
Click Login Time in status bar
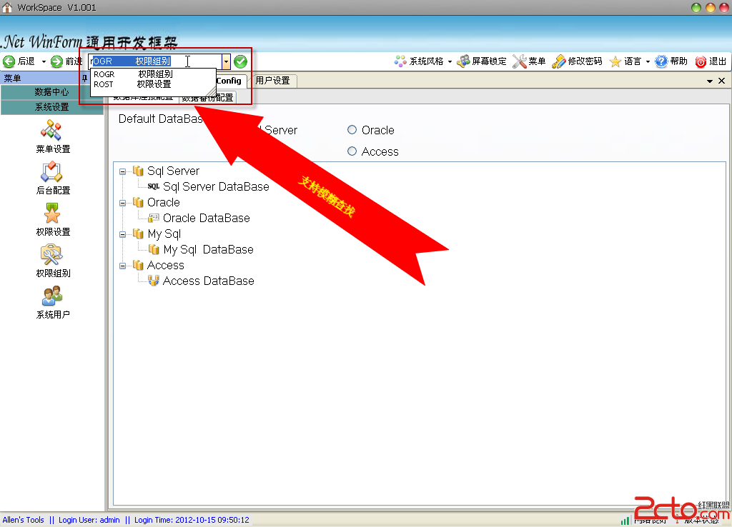(192, 520)
